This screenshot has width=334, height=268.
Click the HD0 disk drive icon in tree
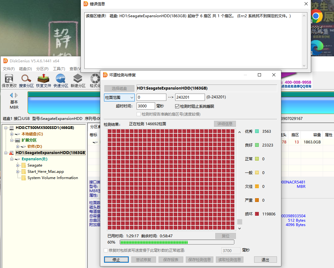[12, 128]
